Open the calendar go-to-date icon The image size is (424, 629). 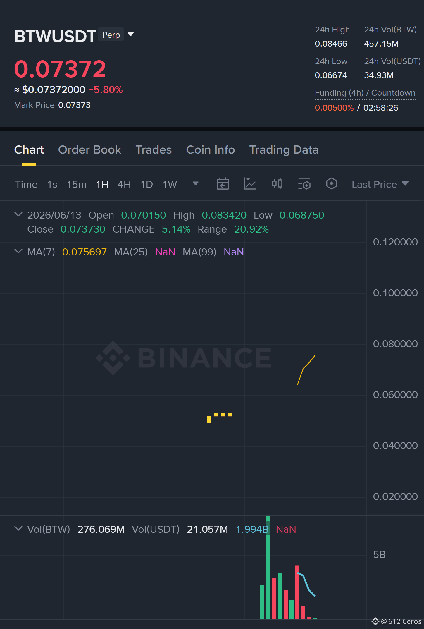tap(223, 184)
